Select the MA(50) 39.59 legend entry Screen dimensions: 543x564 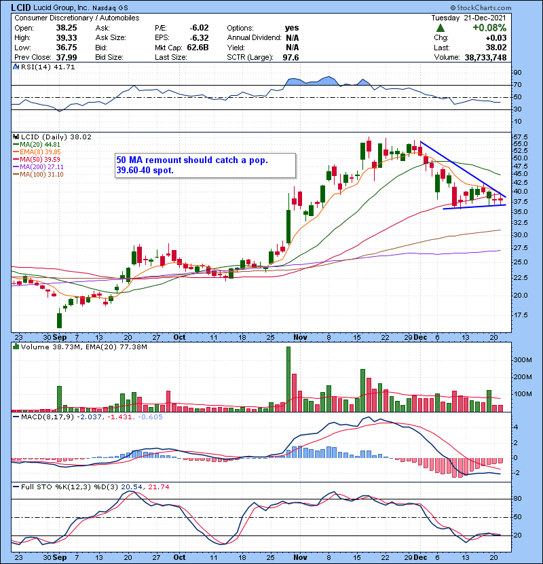[x=36, y=159]
